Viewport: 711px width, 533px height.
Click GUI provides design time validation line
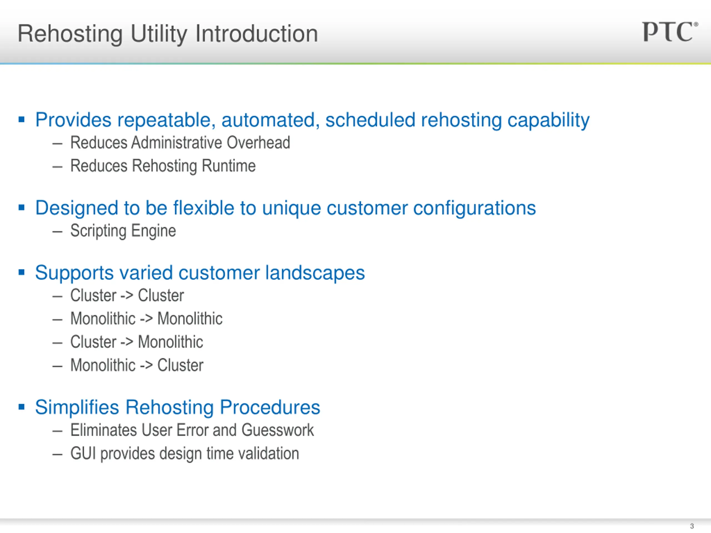click(x=184, y=454)
